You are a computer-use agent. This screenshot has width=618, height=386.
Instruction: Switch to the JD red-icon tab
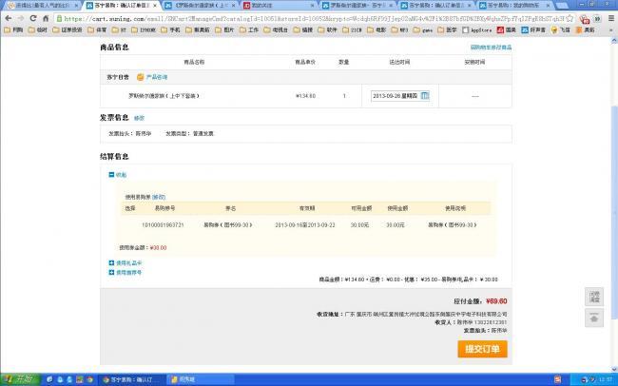279,6
